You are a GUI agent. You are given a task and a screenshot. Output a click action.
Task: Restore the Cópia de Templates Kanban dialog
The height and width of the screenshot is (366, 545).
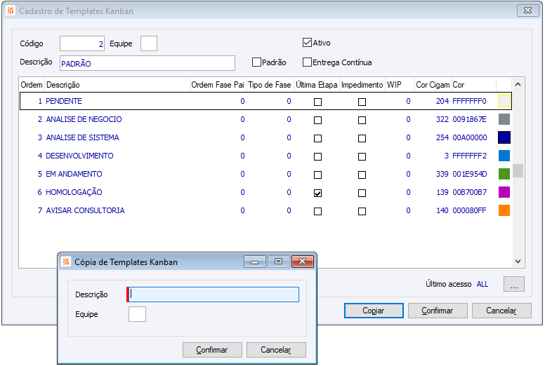(x=278, y=262)
